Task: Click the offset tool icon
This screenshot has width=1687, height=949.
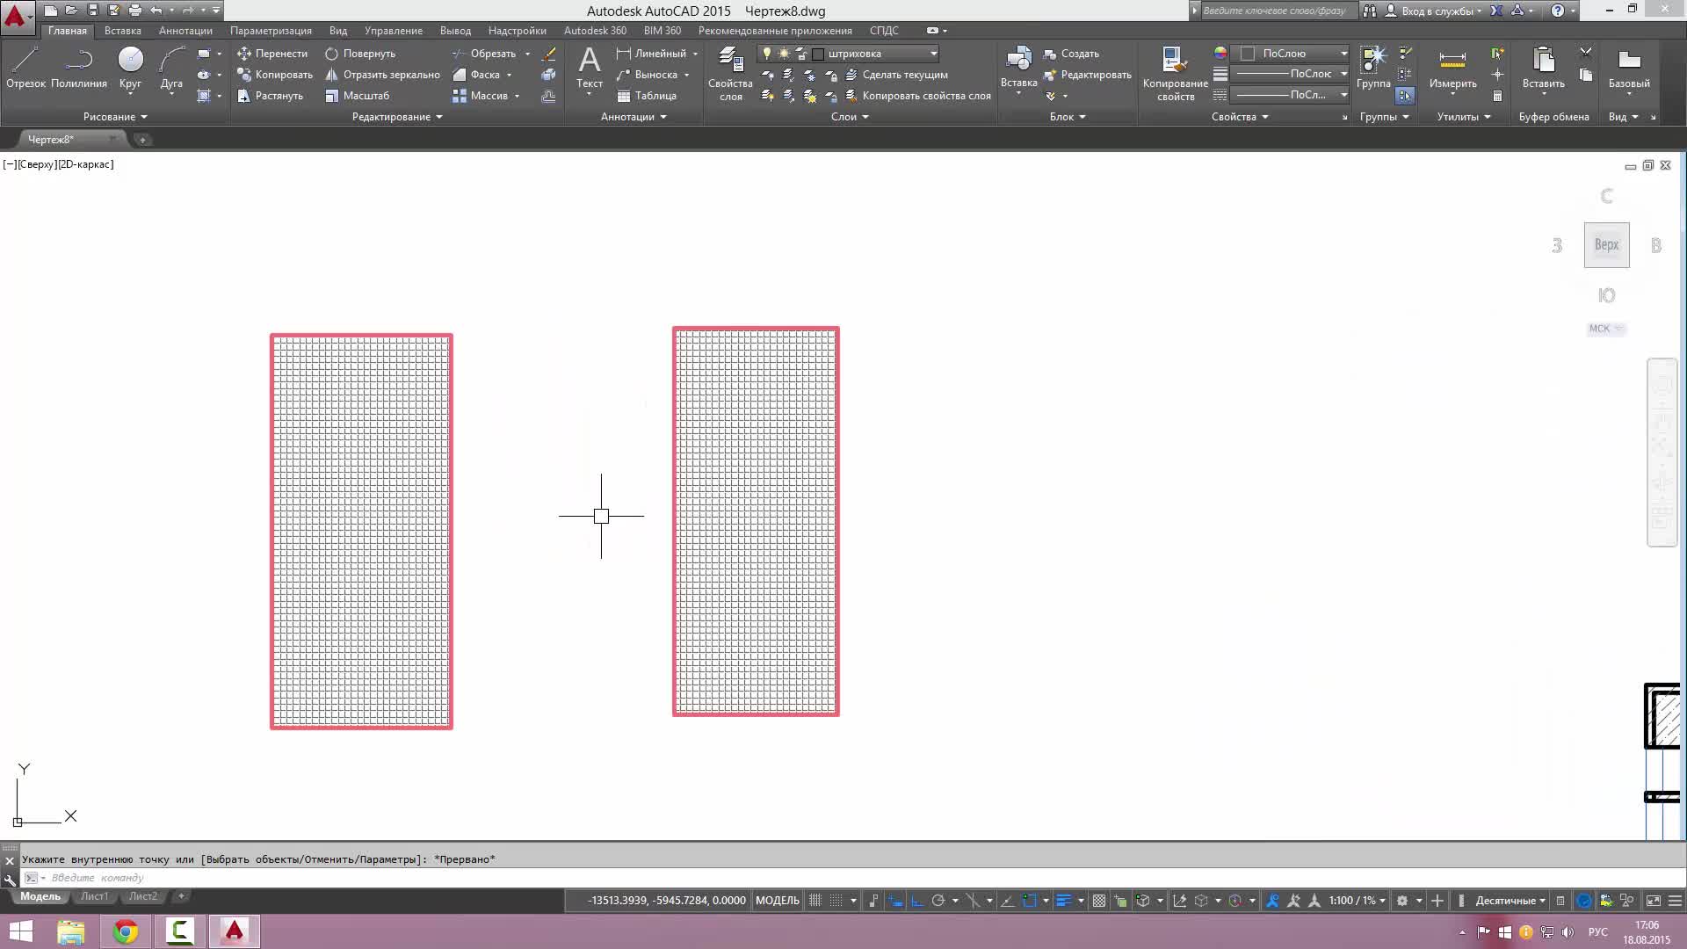Action: pyautogui.click(x=548, y=96)
